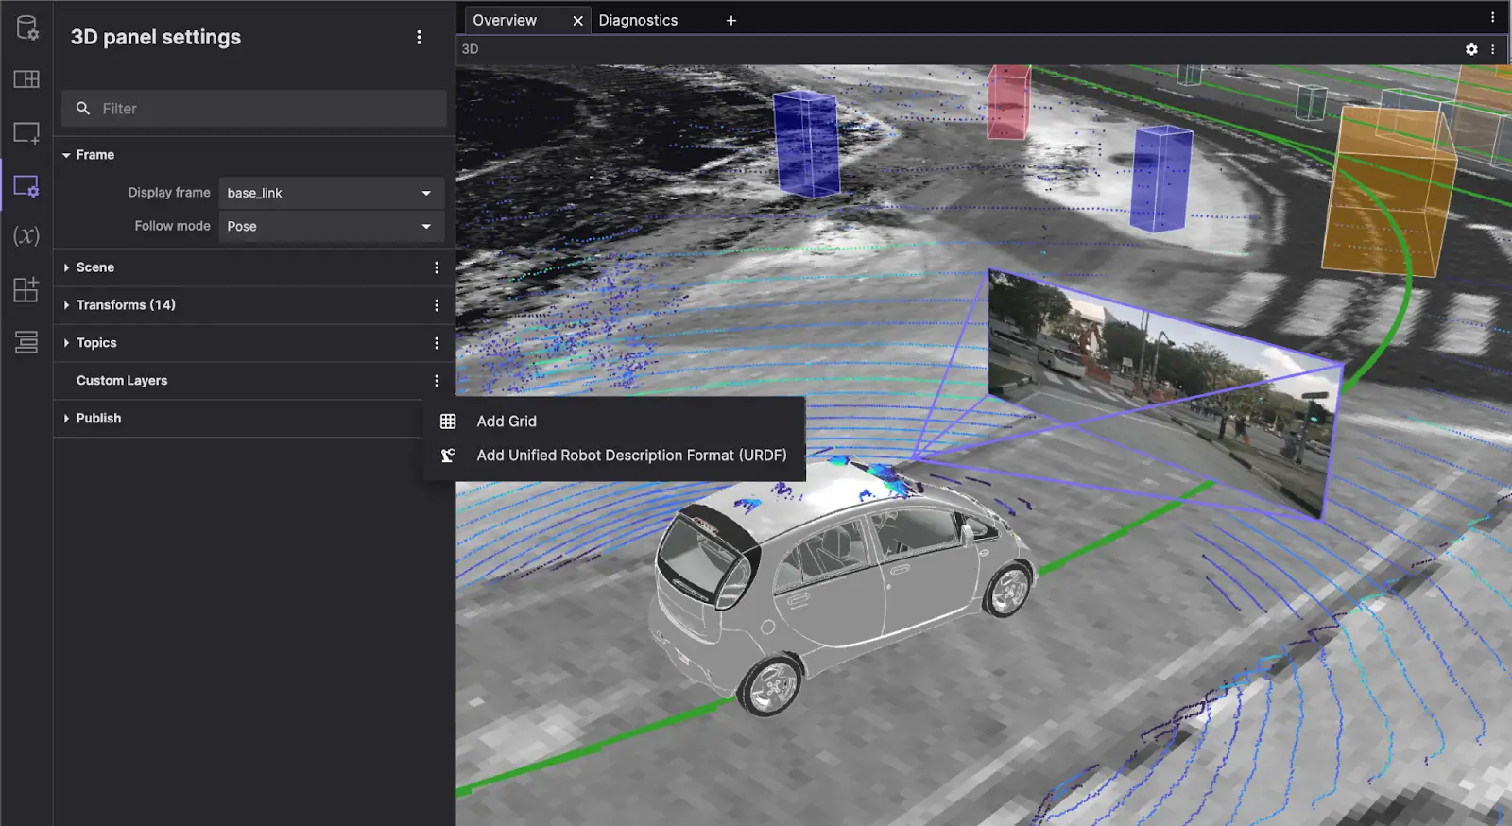Select the panel settings sidebar icon
Image resolution: width=1512 pixels, height=826 pixels.
tap(26, 186)
